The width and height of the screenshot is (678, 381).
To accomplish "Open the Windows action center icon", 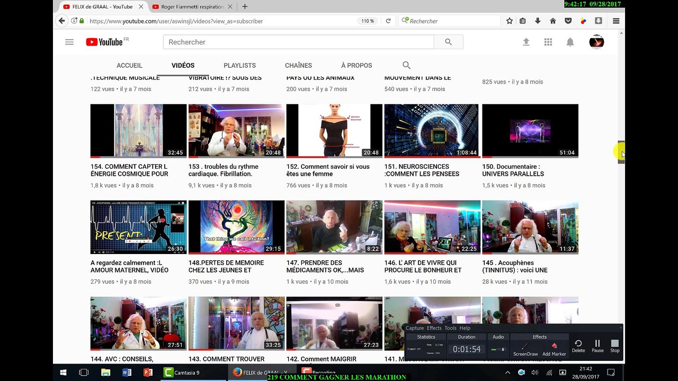I will click(x=611, y=373).
